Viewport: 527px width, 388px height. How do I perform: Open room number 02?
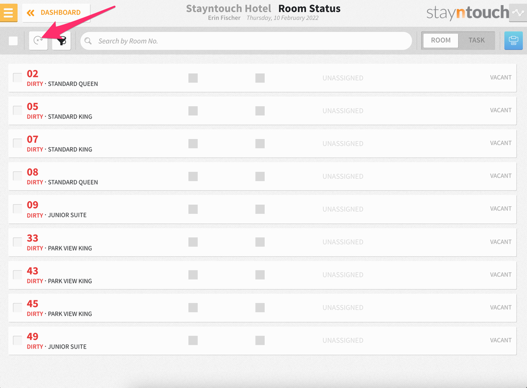coord(33,73)
